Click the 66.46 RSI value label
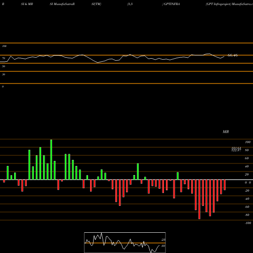This screenshot has height=253, width=253. pos(233,55)
